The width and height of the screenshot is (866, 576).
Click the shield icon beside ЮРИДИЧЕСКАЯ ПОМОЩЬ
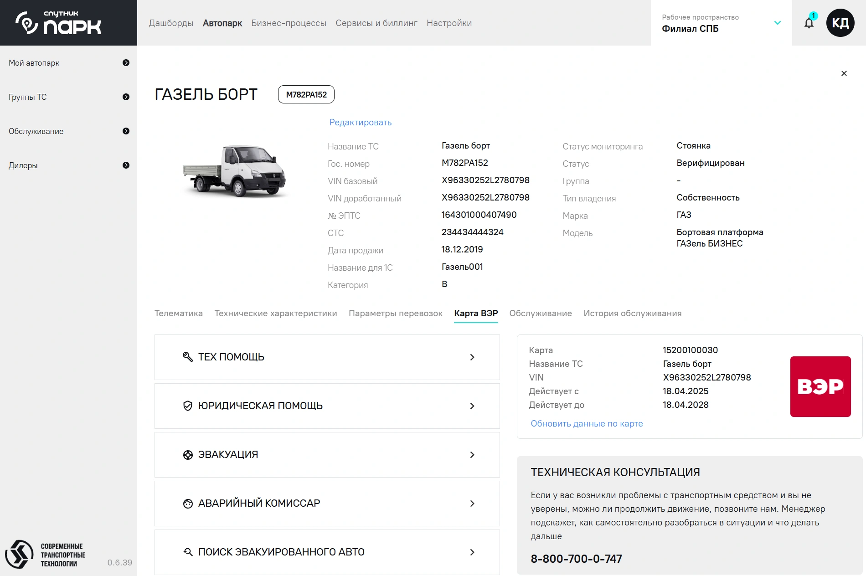tap(188, 406)
